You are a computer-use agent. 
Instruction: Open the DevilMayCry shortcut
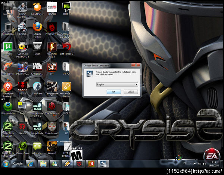(22, 69)
